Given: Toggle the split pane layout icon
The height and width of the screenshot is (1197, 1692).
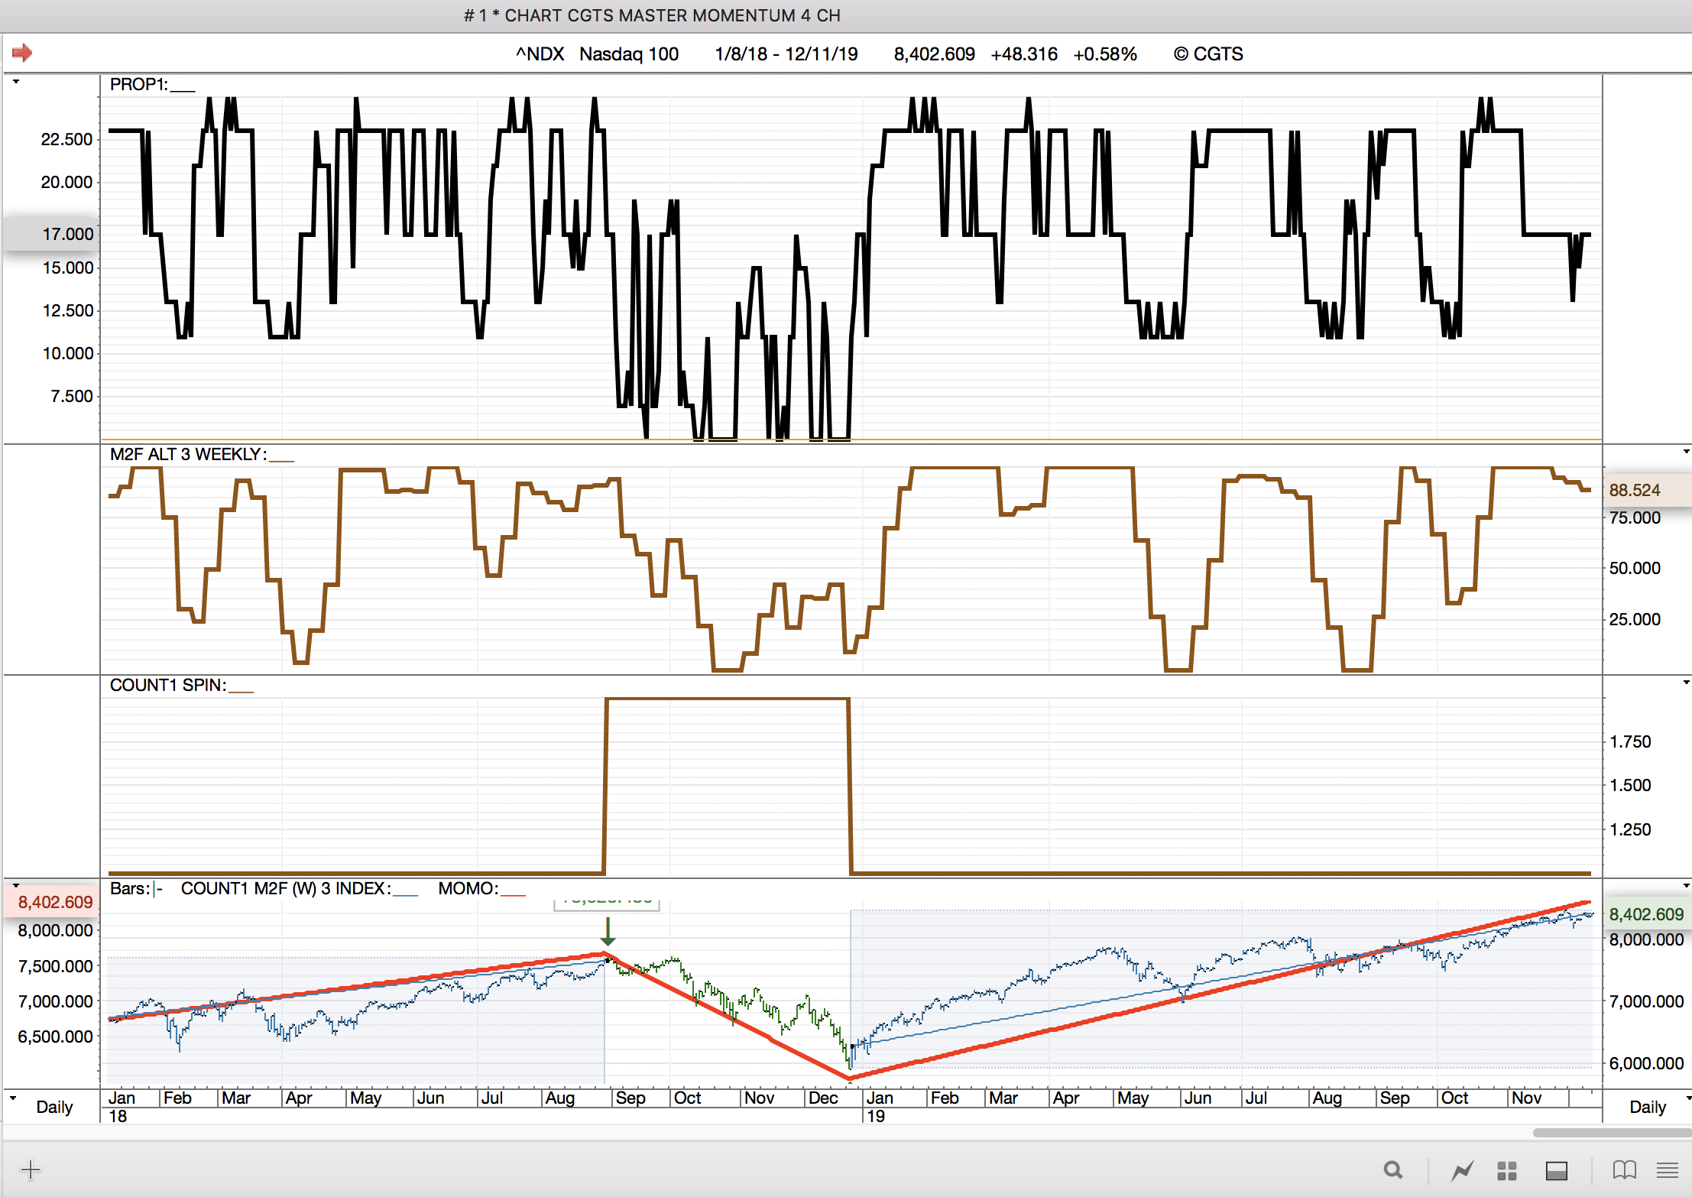Looking at the screenshot, I should coord(1557,1170).
